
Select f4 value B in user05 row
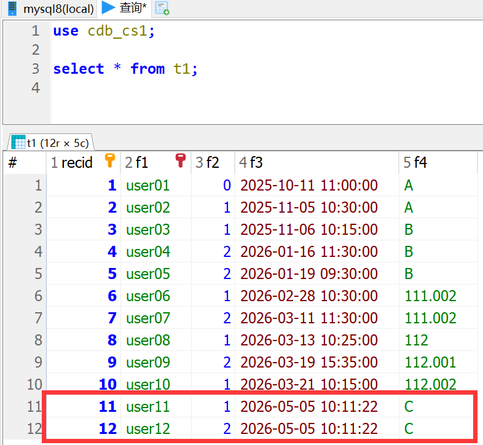click(x=438, y=274)
